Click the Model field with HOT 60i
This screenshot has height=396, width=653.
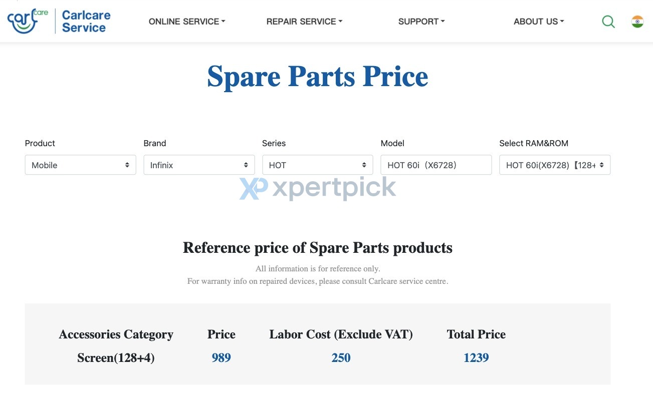click(436, 165)
